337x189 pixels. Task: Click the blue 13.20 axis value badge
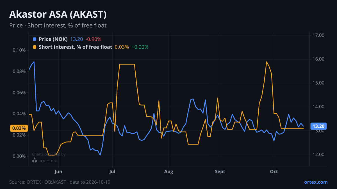click(318, 126)
